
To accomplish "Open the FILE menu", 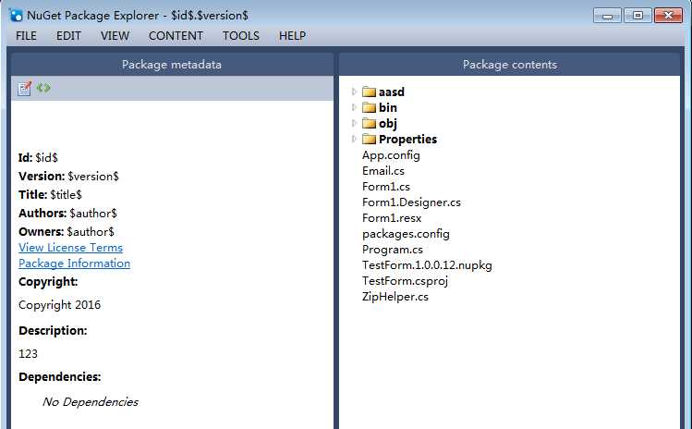I will [26, 36].
